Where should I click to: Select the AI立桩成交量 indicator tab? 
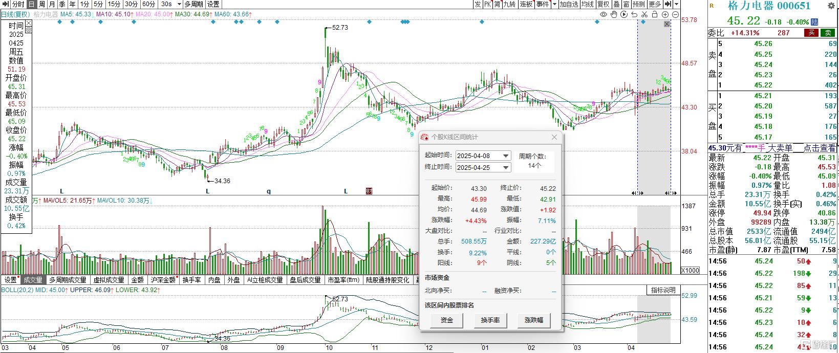click(x=265, y=280)
